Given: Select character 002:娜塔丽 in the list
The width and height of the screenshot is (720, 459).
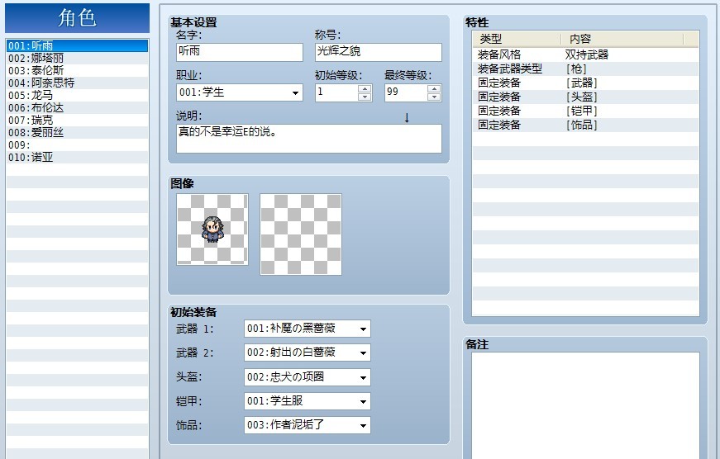Looking at the screenshot, I should 77,59.
